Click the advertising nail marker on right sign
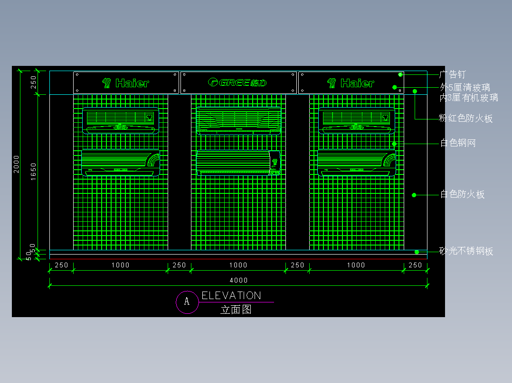Viewport: 512px width, 383px height. (x=400, y=74)
